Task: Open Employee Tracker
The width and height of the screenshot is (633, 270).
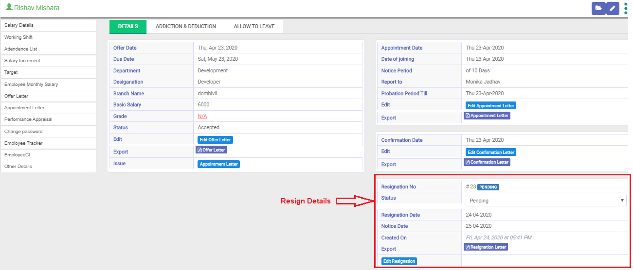Action: point(48,143)
